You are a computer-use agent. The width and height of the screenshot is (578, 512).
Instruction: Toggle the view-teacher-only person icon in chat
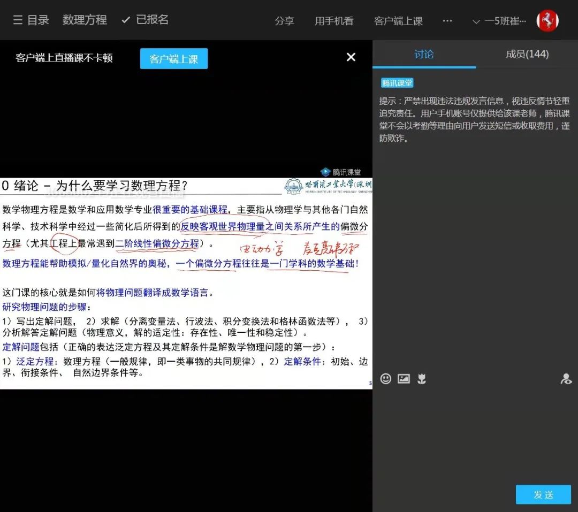566,379
